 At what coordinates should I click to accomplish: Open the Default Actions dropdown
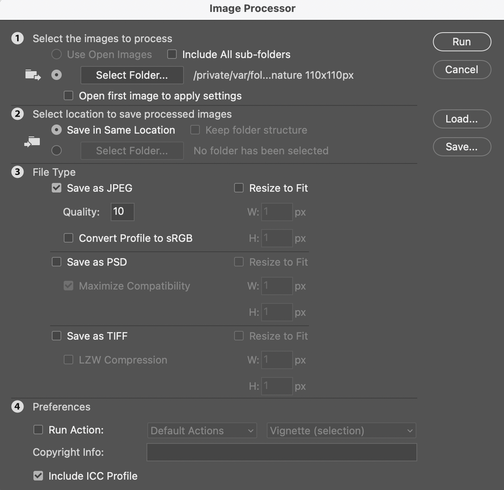[x=202, y=430]
